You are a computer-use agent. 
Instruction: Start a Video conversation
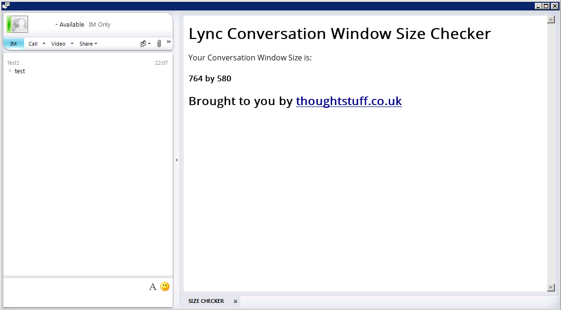tap(59, 44)
